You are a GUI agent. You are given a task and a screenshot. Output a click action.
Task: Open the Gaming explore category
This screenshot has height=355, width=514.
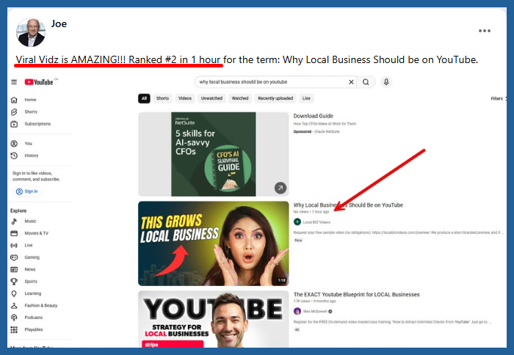tap(32, 257)
